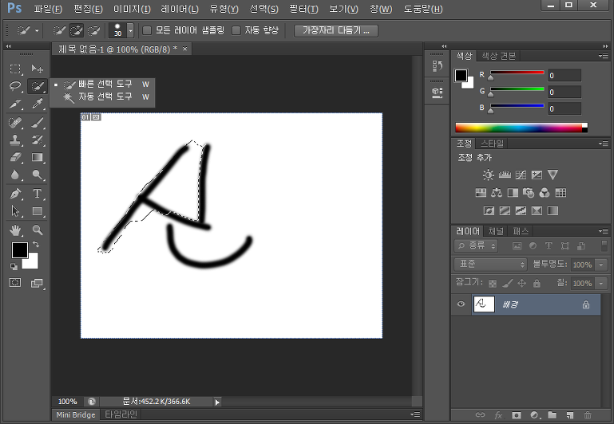The height and width of the screenshot is (424, 614).
Task: Toggle type layer filter
Action: (x=549, y=245)
